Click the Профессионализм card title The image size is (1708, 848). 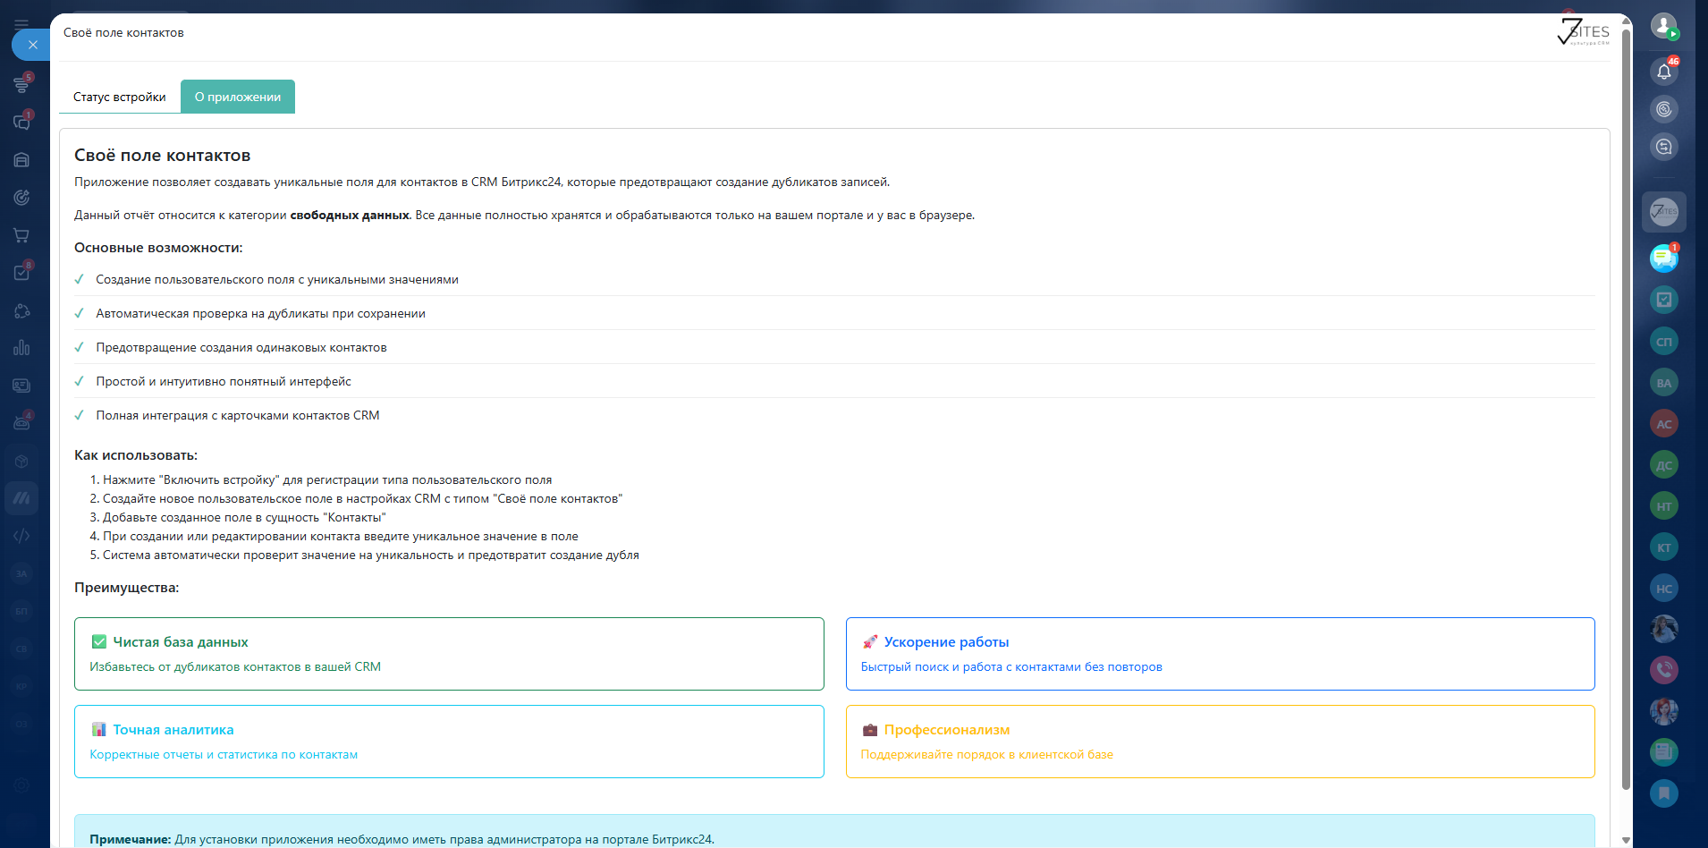[x=947, y=729]
